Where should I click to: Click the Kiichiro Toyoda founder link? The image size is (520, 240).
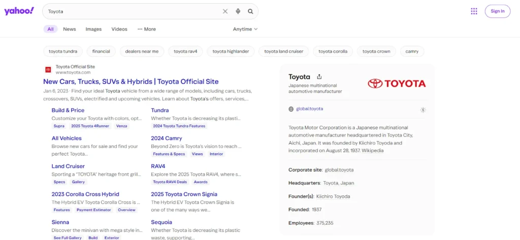coord(333,196)
